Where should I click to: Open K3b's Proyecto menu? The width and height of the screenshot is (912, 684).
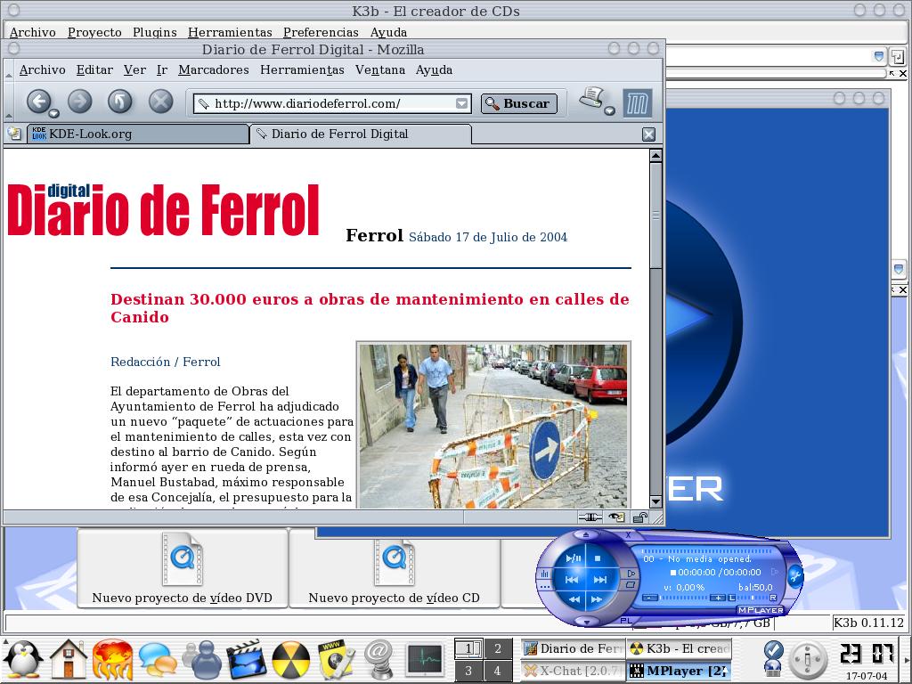(94, 32)
